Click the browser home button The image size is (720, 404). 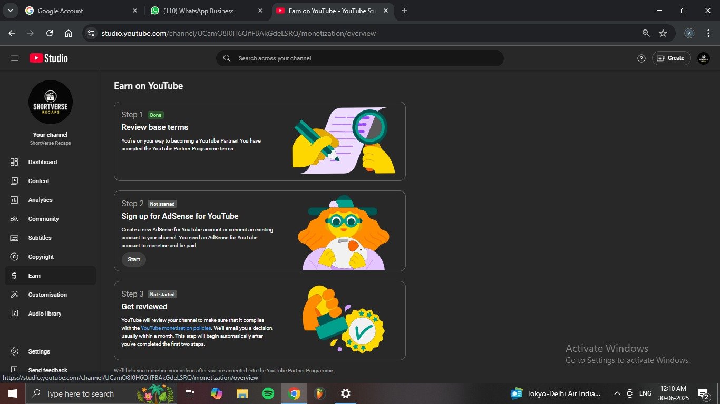point(69,33)
